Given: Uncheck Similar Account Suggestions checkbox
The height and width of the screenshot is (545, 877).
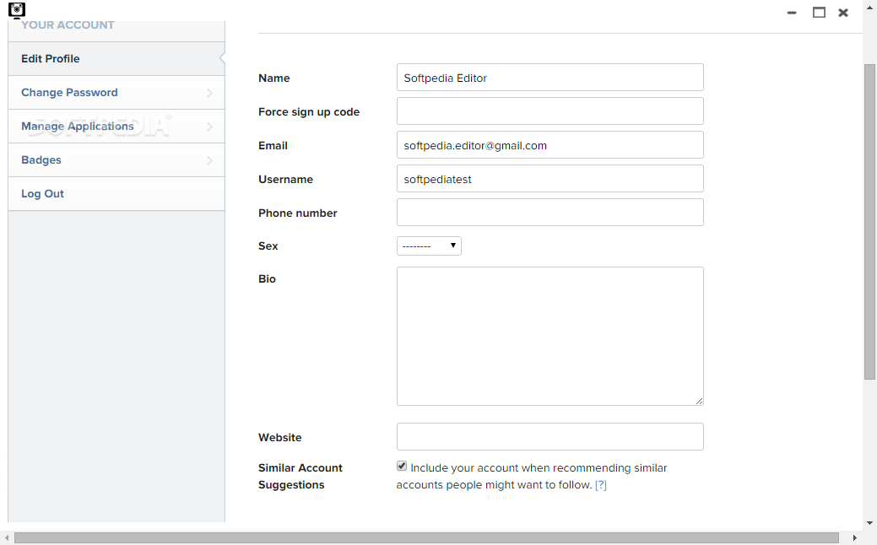Looking at the screenshot, I should coord(402,467).
